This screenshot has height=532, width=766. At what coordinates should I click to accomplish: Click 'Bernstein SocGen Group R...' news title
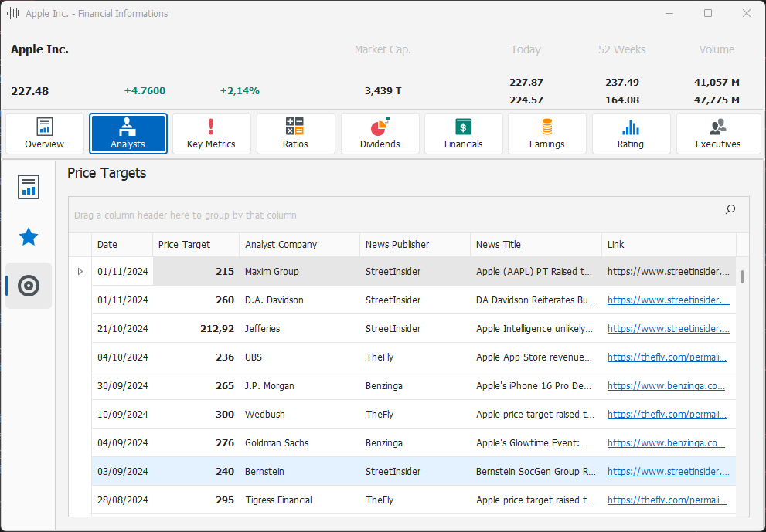(536, 472)
